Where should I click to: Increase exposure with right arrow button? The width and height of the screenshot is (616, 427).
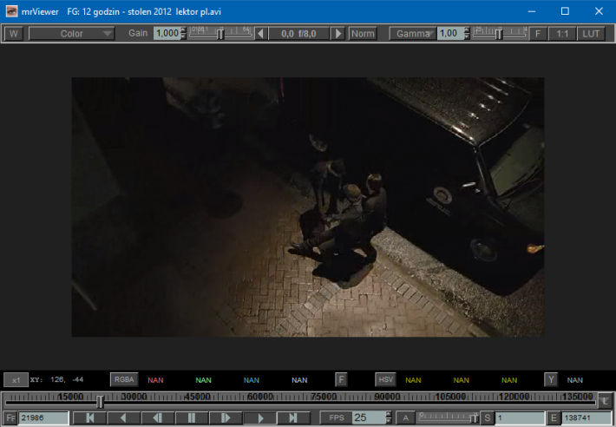point(337,34)
